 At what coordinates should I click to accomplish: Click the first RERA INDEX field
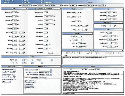[x=46, y=53]
